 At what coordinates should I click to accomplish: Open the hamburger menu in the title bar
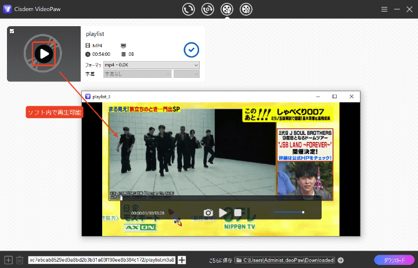tap(384, 9)
